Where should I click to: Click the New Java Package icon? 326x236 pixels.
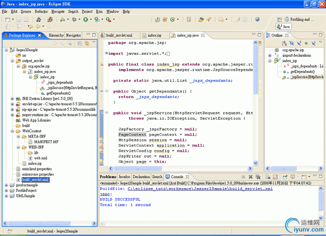pyautogui.click(x=165, y=19)
